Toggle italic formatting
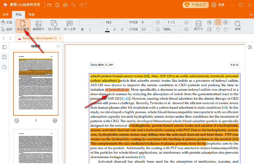The width and height of the screenshot is (254, 164). [x=90, y=29]
